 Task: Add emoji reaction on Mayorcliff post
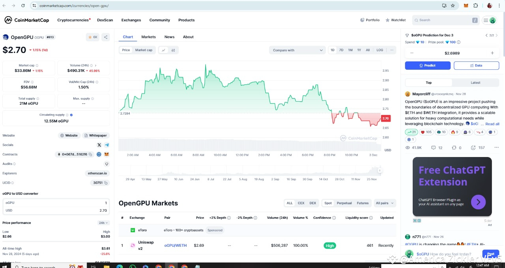pyautogui.click(x=473, y=148)
